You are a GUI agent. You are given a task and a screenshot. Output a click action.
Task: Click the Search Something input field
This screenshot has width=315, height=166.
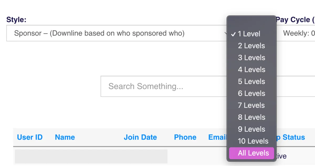(163, 86)
